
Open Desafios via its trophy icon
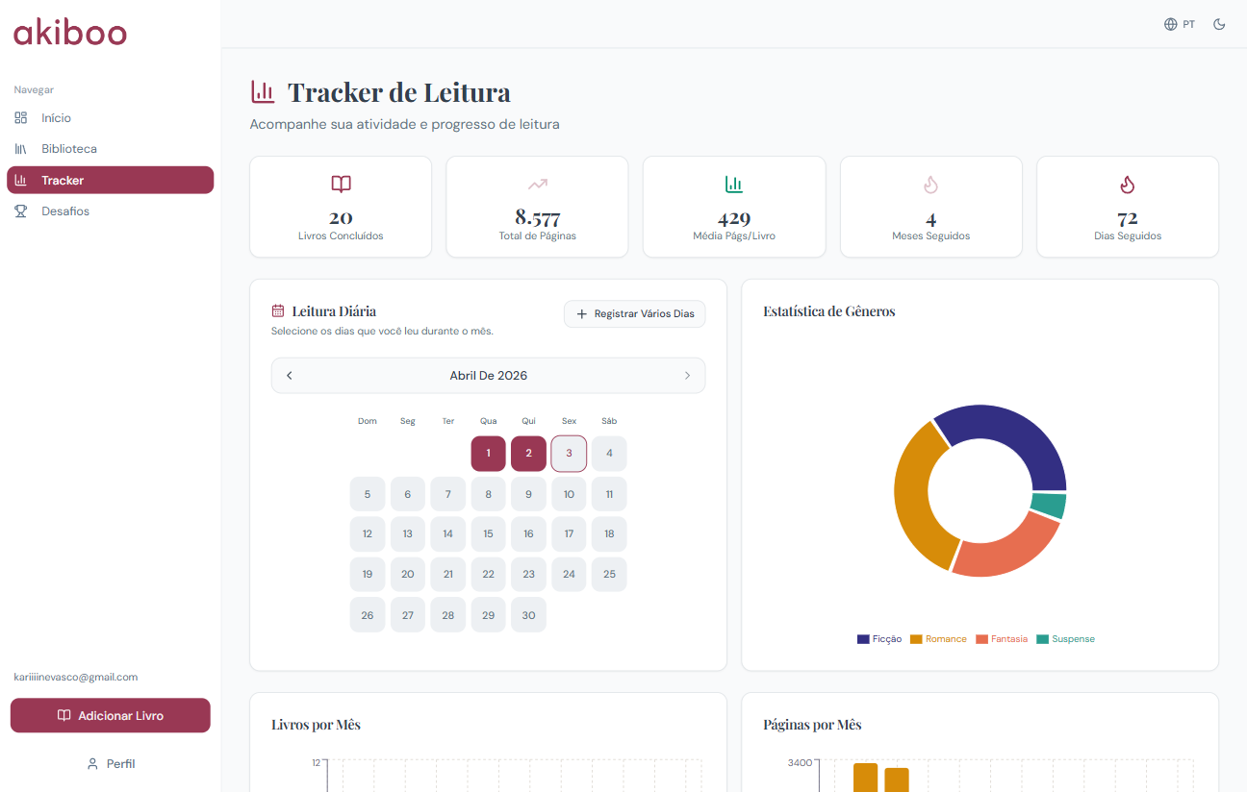tap(20, 210)
